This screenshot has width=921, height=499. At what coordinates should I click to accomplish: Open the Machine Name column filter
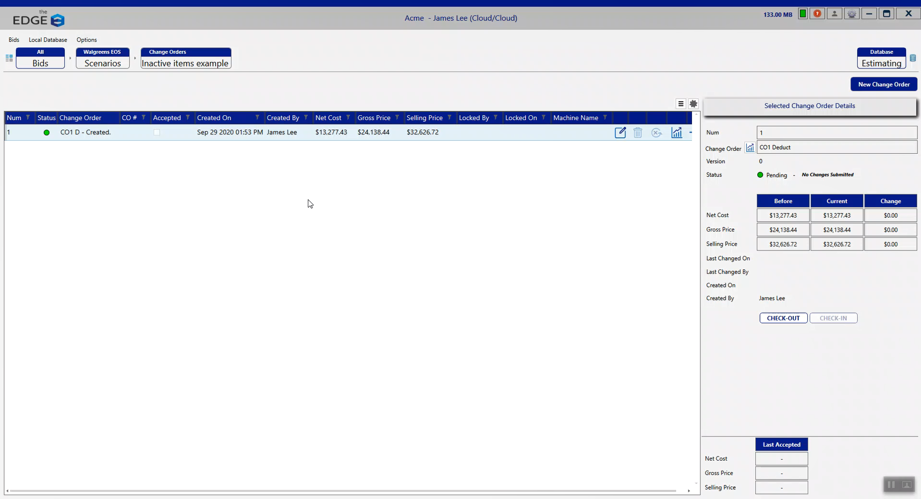pos(604,117)
